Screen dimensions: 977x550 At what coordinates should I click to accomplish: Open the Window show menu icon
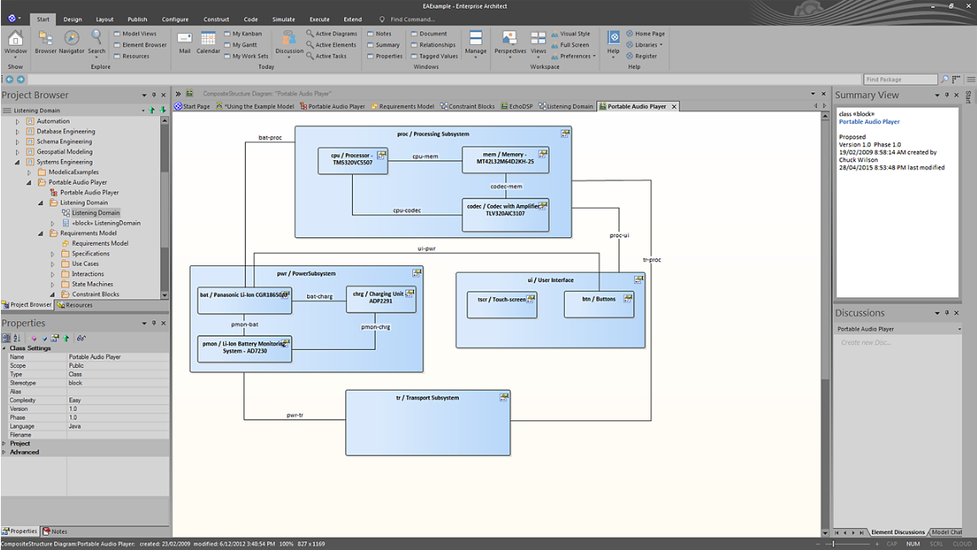pyautogui.click(x=15, y=39)
